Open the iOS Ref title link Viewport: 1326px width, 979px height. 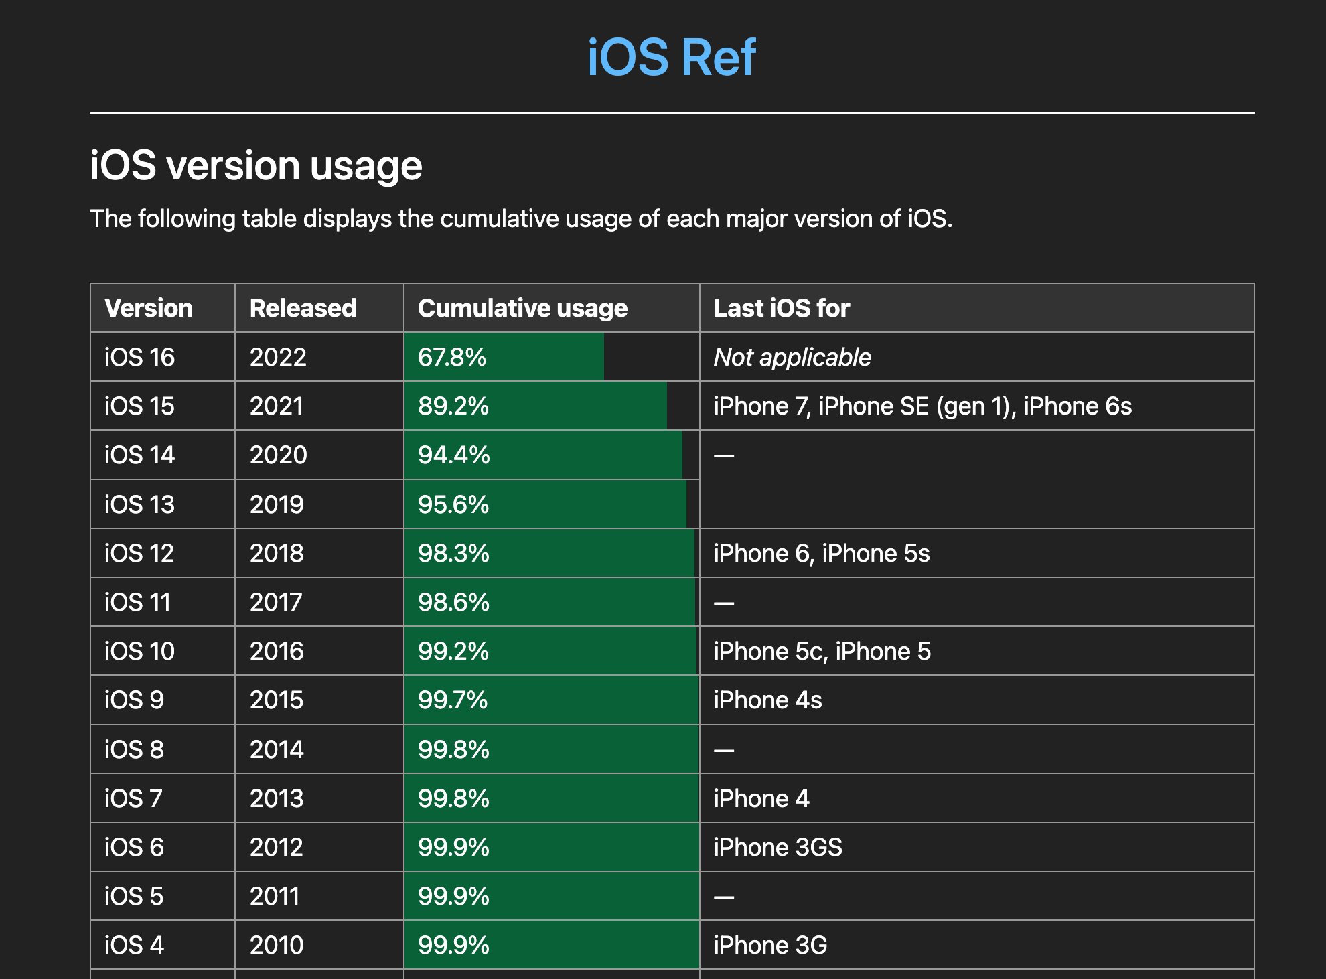[x=672, y=57]
